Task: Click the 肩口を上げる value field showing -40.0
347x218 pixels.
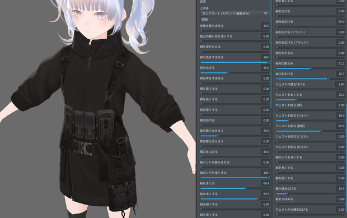Action: coord(265,152)
